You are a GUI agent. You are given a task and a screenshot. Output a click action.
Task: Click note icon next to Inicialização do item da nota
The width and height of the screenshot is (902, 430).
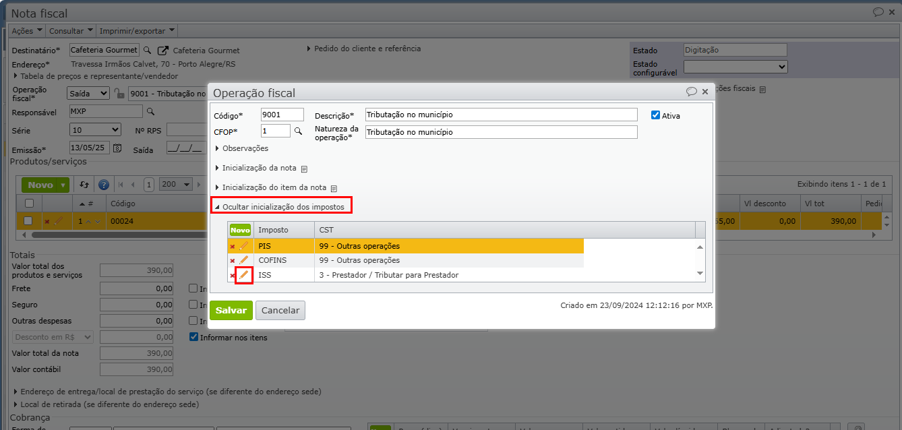334,188
